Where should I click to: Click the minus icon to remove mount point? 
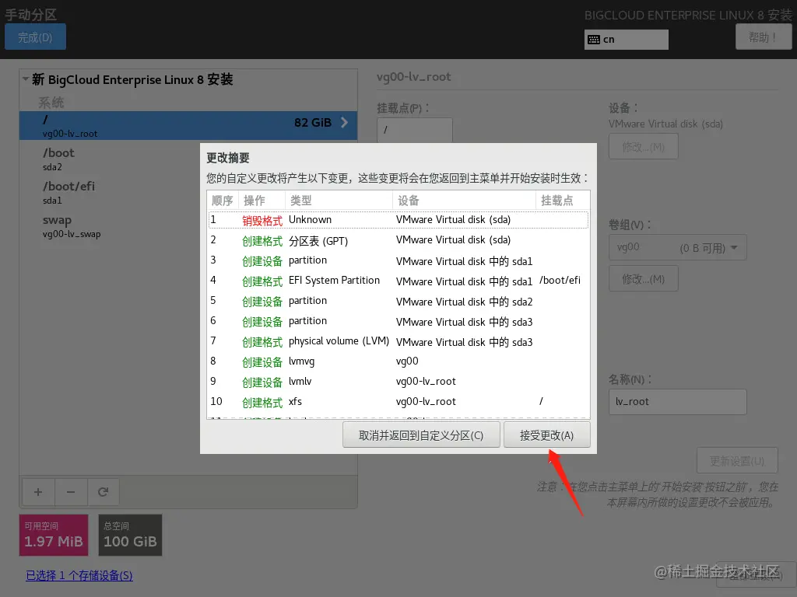point(71,491)
